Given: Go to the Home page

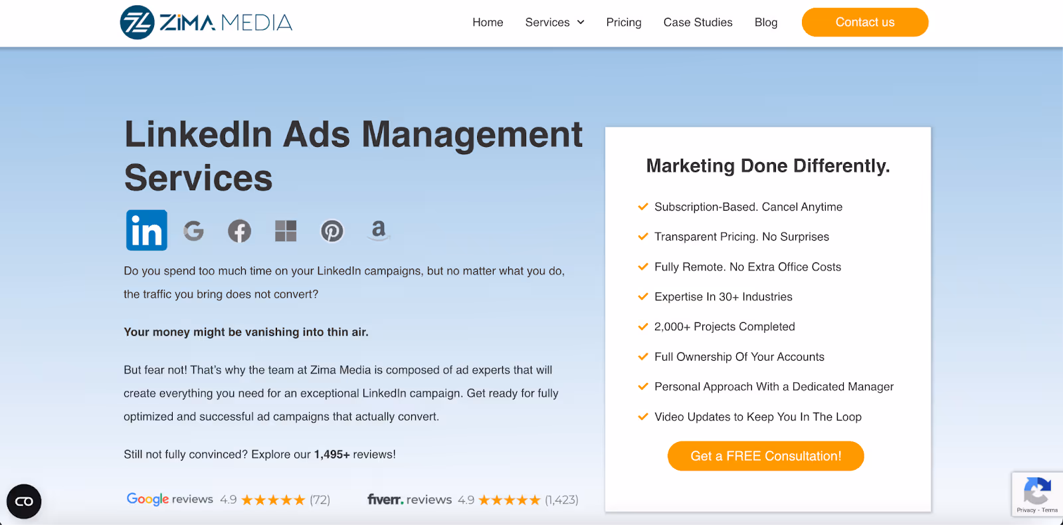Looking at the screenshot, I should (488, 23).
